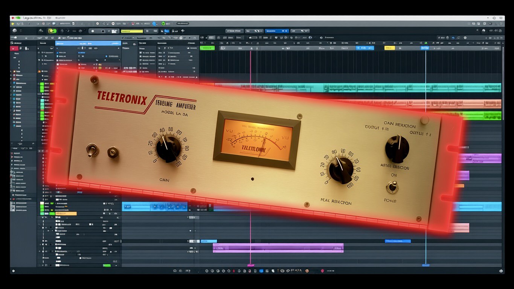Screen dimensions: 514x289
Task: Click the vertical scrollbar at the timeline's right edge
Action: click(x=503, y=83)
